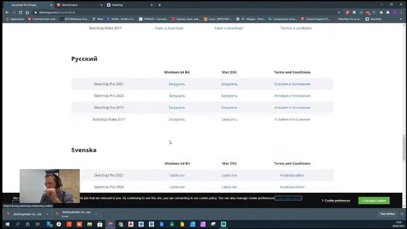Close the SketchUcation tab
Screen dimensions: 407x229
101,4
